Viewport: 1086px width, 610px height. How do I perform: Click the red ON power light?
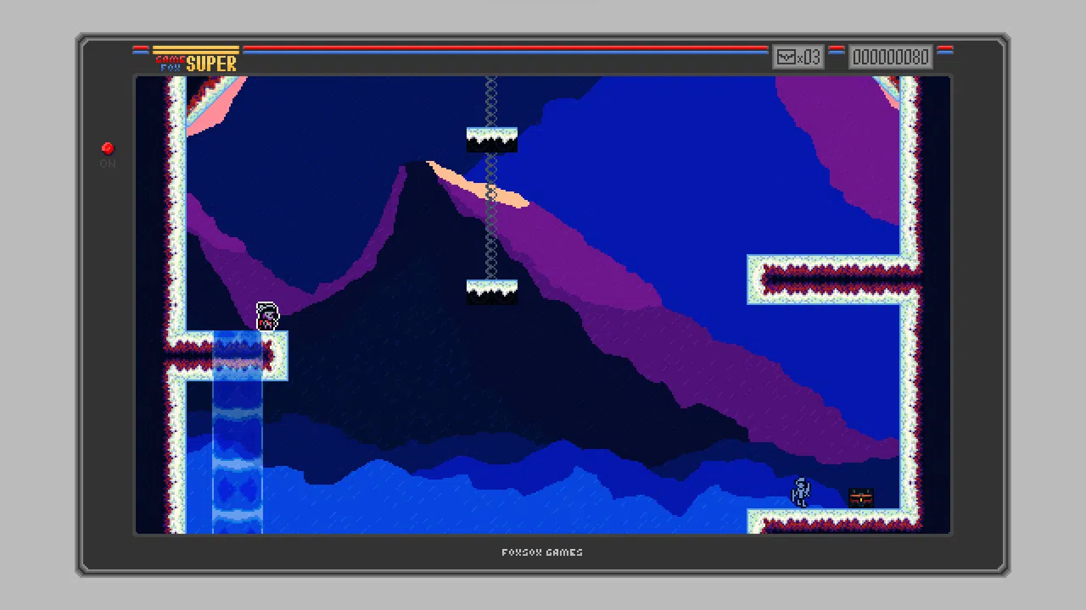(108, 148)
